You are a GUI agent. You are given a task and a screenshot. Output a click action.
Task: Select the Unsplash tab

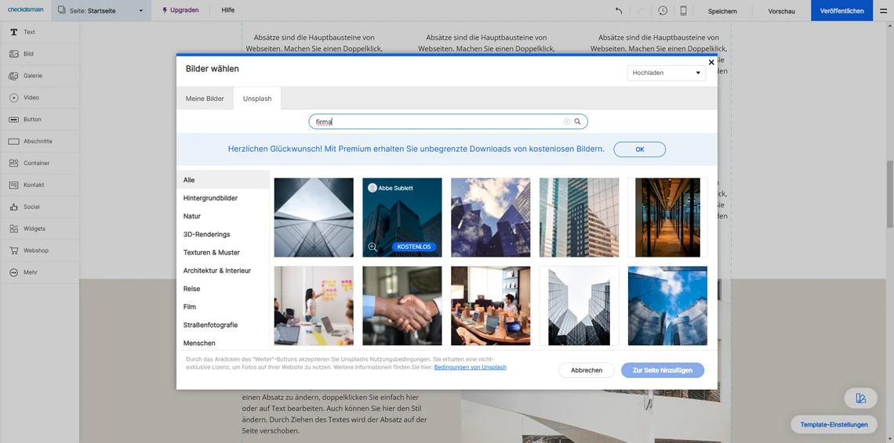(x=257, y=99)
